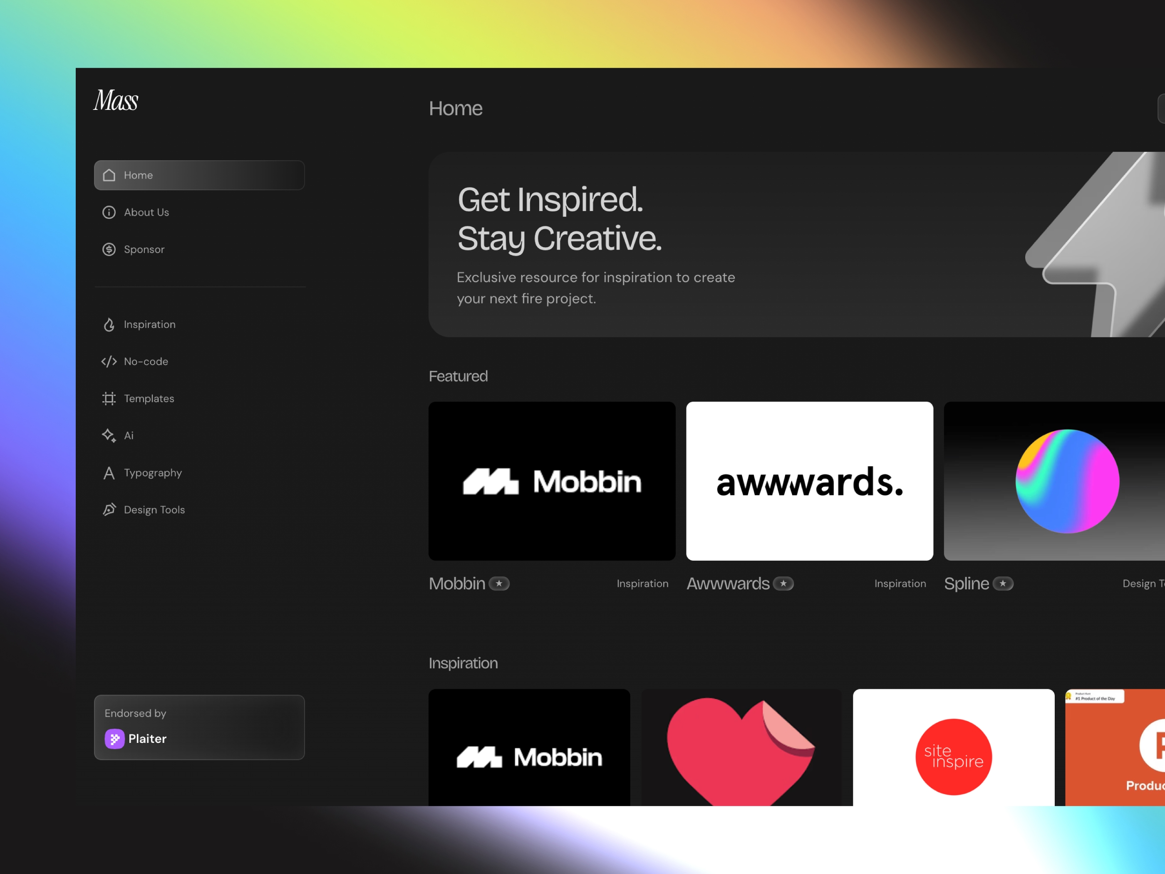
Task: Click the Typography letter A icon
Action: tap(109, 473)
